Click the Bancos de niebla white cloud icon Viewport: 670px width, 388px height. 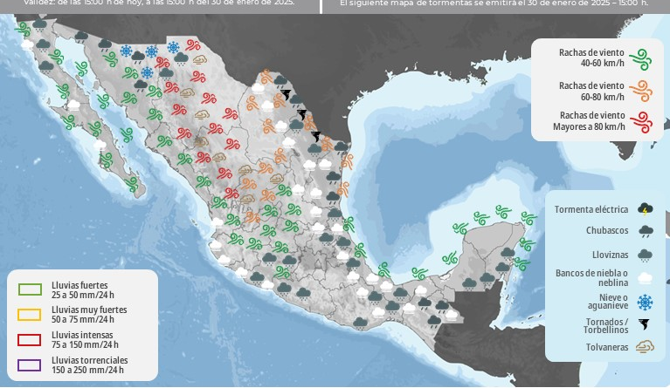point(645,278)
